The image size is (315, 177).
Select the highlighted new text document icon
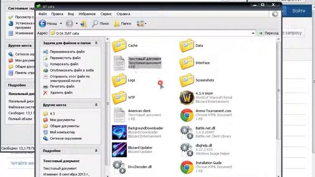point(119,63)
